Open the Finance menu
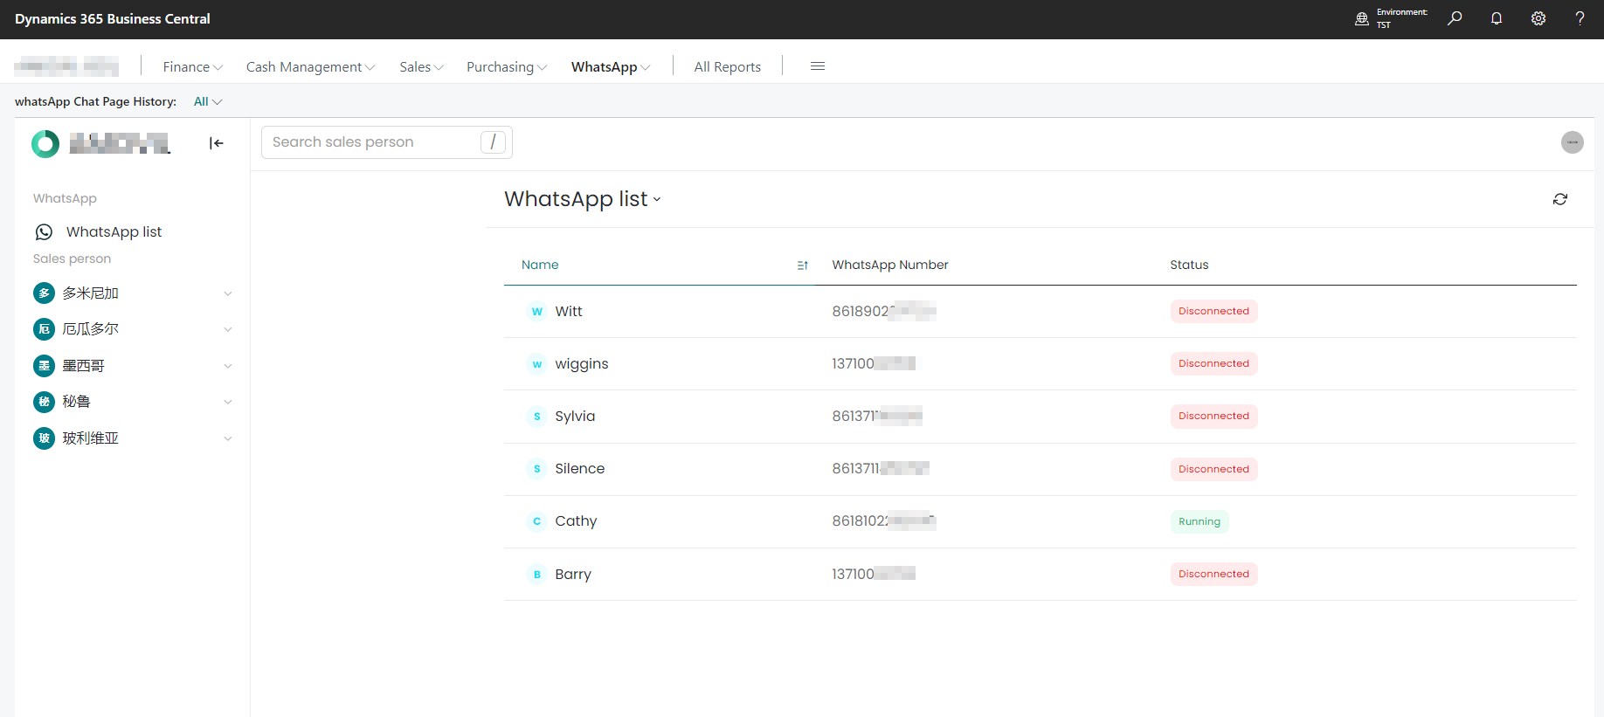This screenshot has height=717, width=1604. tap(192, 67)
